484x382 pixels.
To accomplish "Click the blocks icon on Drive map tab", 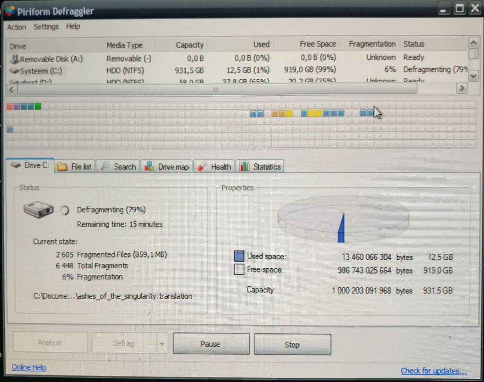I will click(x=149, y=166).
